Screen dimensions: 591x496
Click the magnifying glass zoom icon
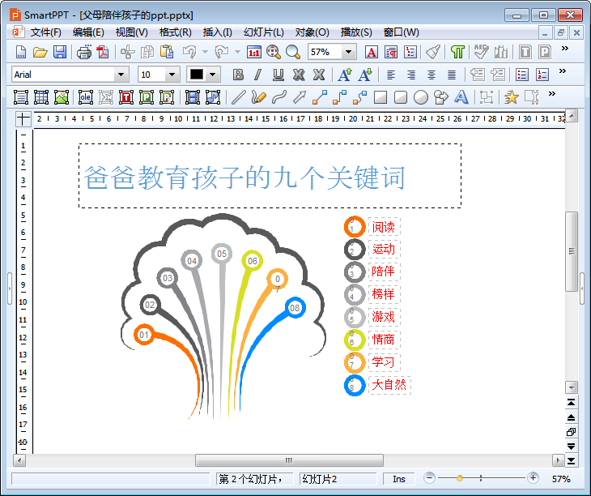point(293,52)
